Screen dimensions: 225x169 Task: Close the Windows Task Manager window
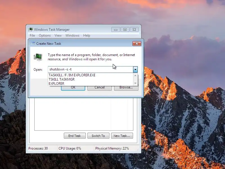point(134,30)
